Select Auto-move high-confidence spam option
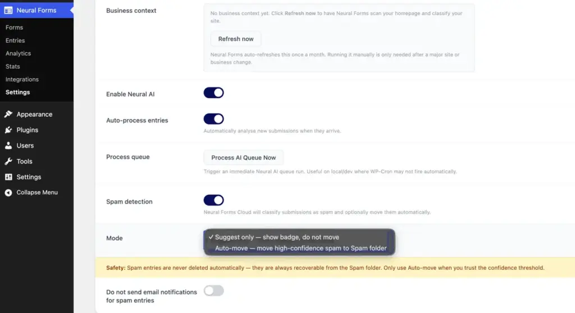This screenshot has height=313, width=575. coord(299,248)
